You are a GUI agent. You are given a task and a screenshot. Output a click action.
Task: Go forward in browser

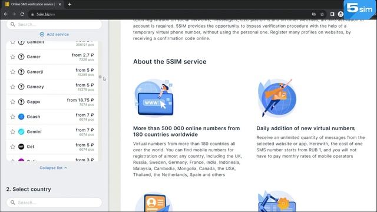click(x=14, y=14)
